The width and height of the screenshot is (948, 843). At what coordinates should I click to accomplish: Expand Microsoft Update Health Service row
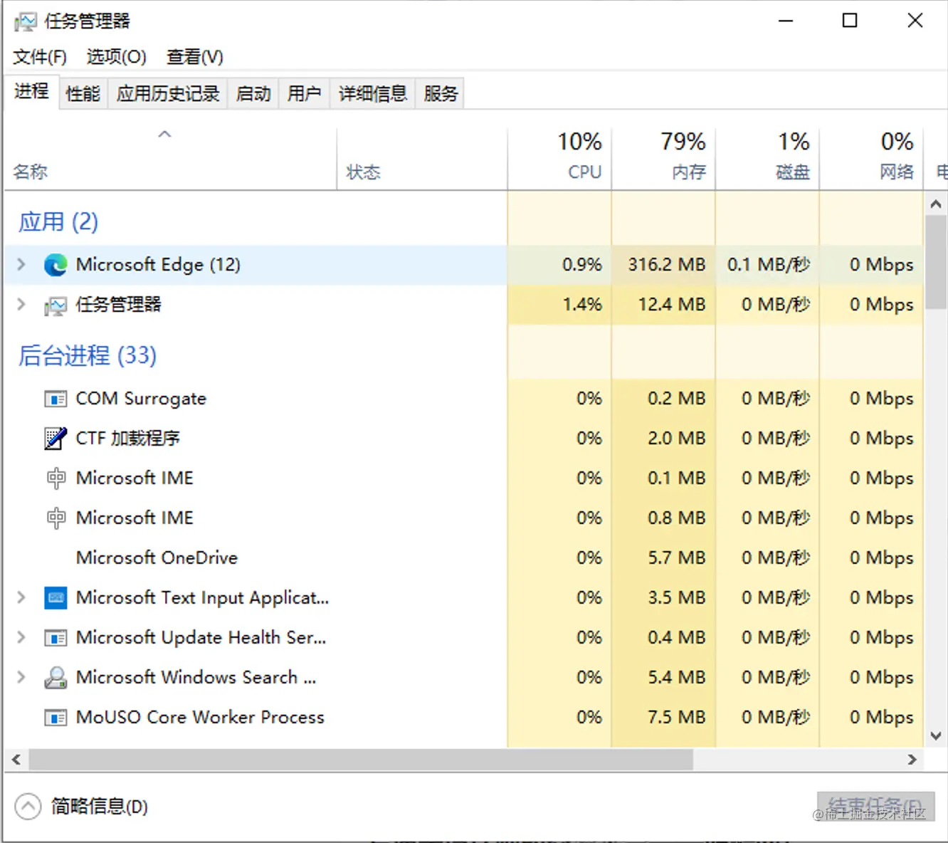click(21, 638)
